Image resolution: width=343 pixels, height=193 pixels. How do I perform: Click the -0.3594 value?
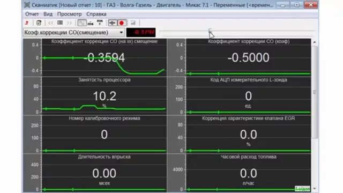(x=104, y=58)
